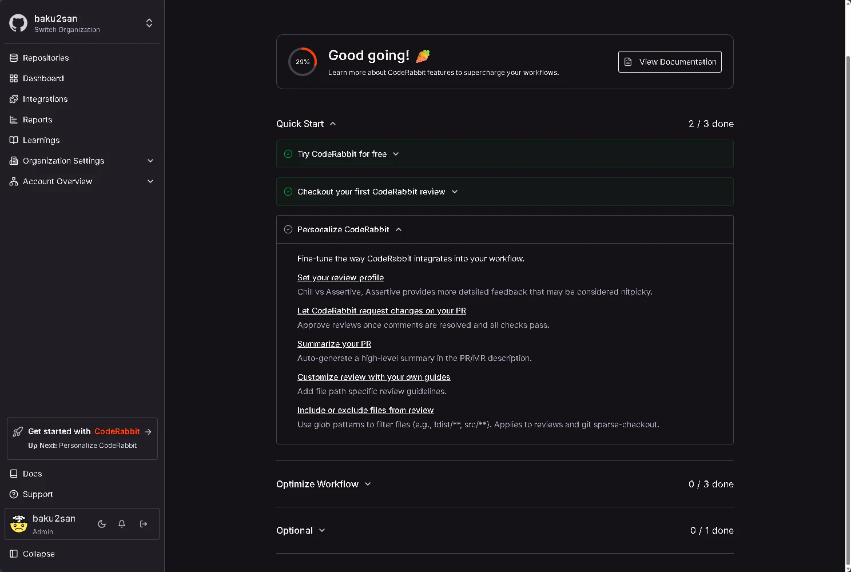
Task: Click the baku2san user avatar
Action: tap(19, 524)
